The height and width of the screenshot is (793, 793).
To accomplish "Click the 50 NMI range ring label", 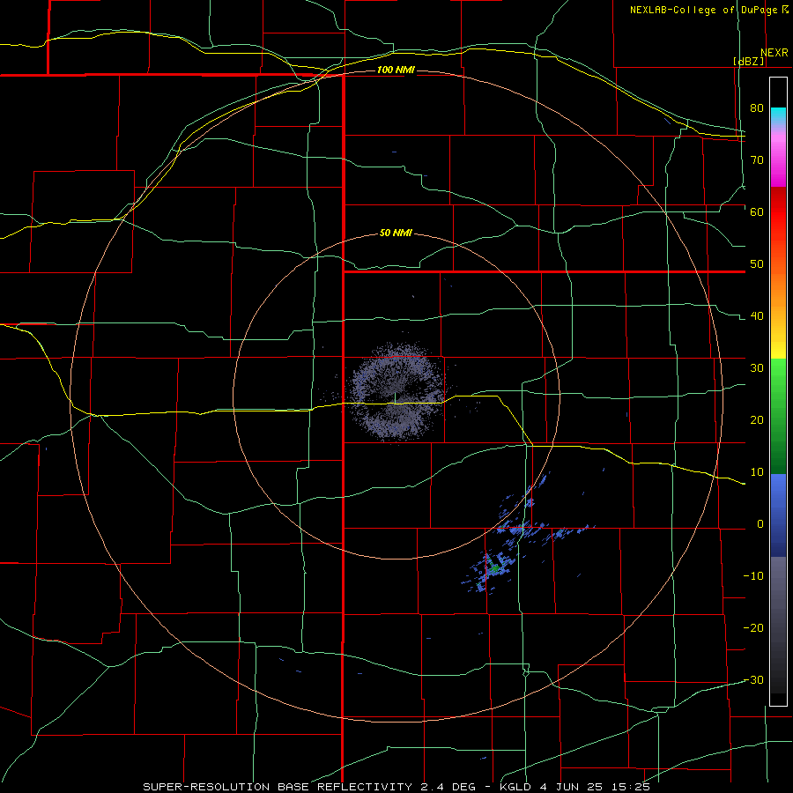I will point(396,233).
